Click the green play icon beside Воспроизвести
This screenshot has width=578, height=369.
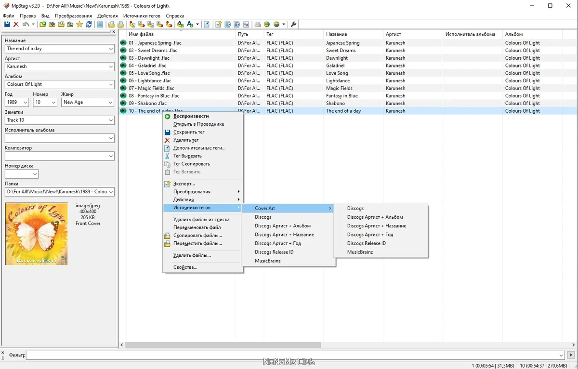coord(168,116)
